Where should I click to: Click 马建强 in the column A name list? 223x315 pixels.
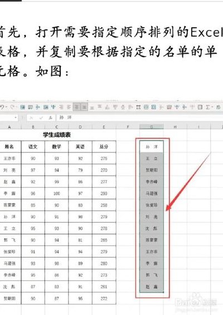tap(9, 263)
